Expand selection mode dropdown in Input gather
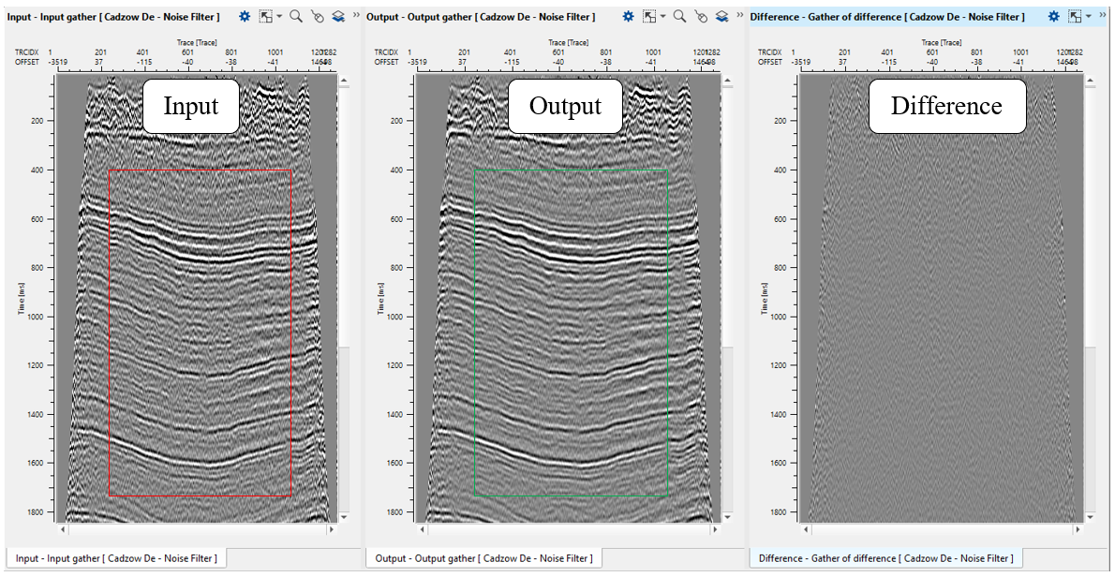 [x=278, y=17]
